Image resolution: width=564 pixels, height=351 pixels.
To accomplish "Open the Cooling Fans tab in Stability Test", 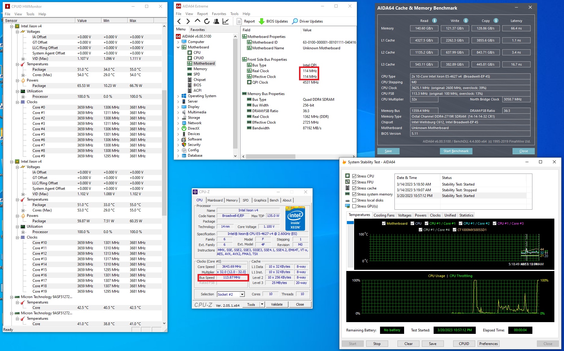I will pyautogui.click(x=384, y=215).
